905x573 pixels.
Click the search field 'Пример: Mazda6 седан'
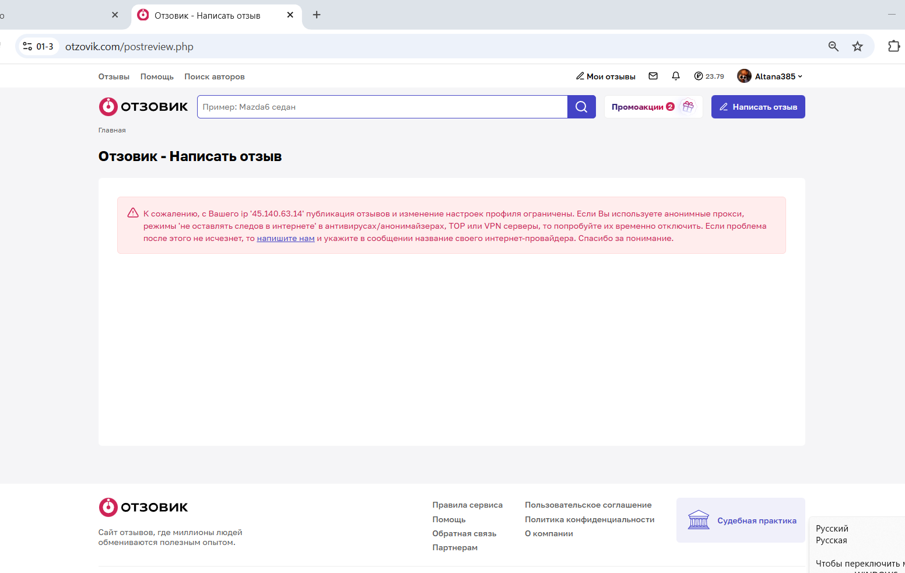tap(383, 107)
